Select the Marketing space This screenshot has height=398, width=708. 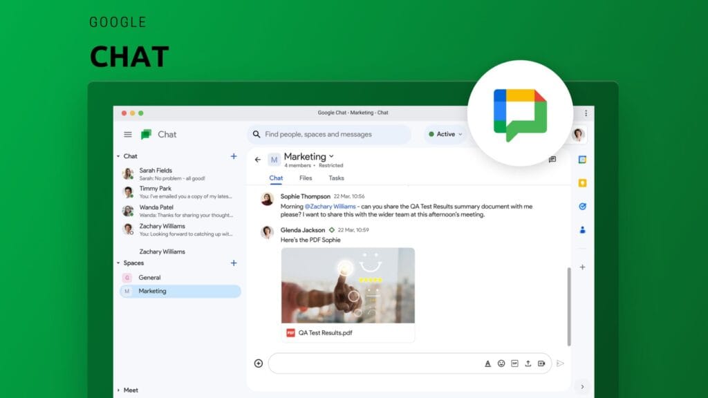(180, 291)
